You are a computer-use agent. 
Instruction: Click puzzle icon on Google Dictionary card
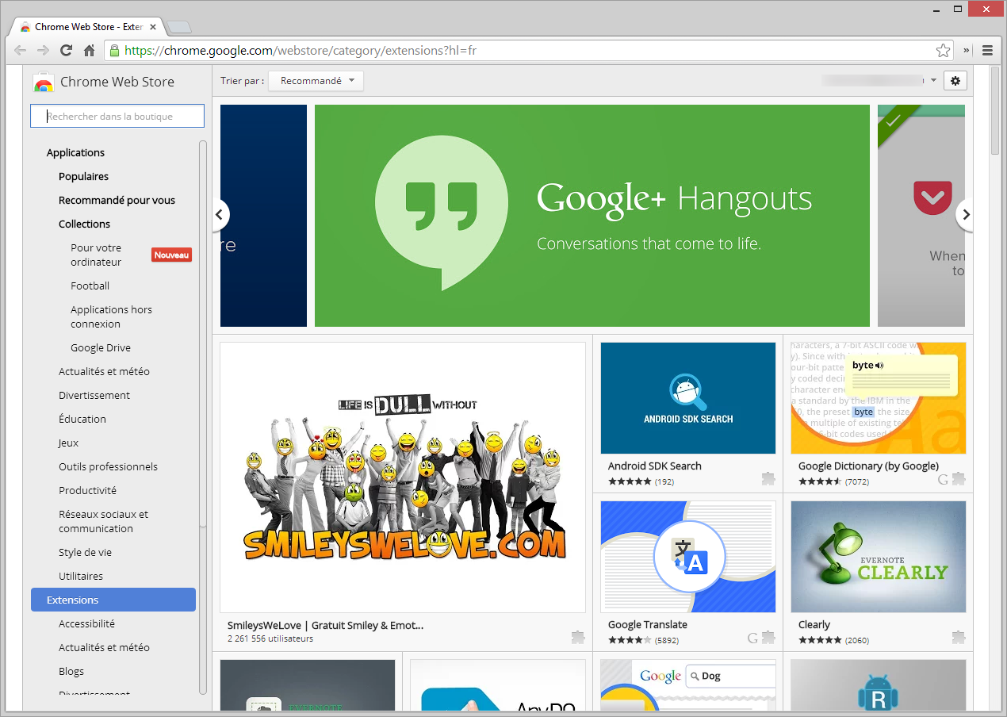(959, 479)
